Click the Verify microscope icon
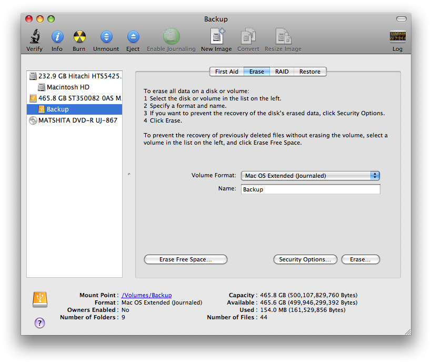 click(x=35, y=37)
